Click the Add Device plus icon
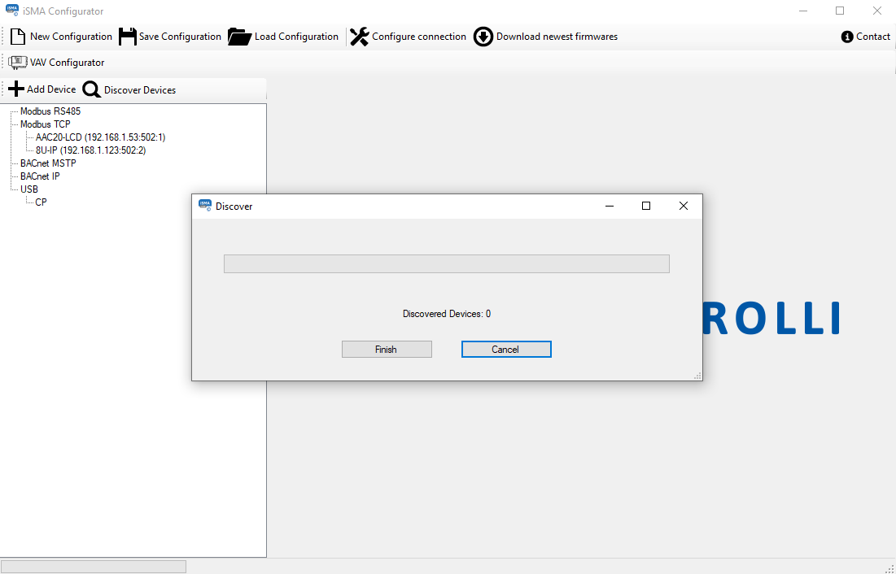The width and height of the screenshot is (896, 574). click(x=16, y=89)
